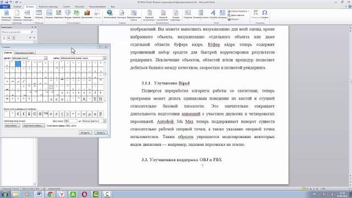Image resolution: width=352 pixels, height=198 pixels.
Task: Select the Copyright © recent symbol
Action: pos(34,114)
